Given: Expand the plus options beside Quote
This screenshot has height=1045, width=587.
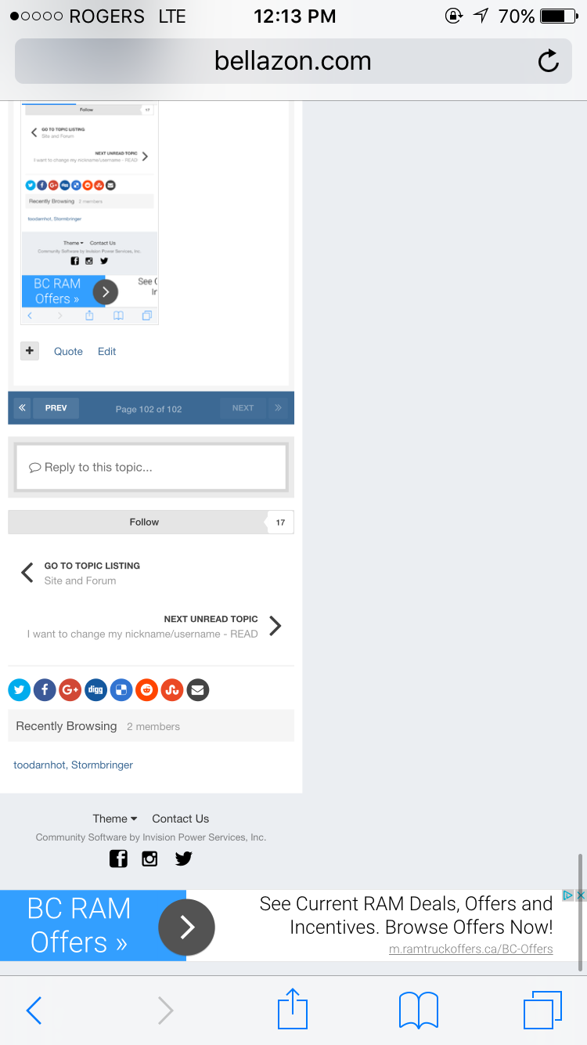Looking at the screenshot, I should (30, 351).
